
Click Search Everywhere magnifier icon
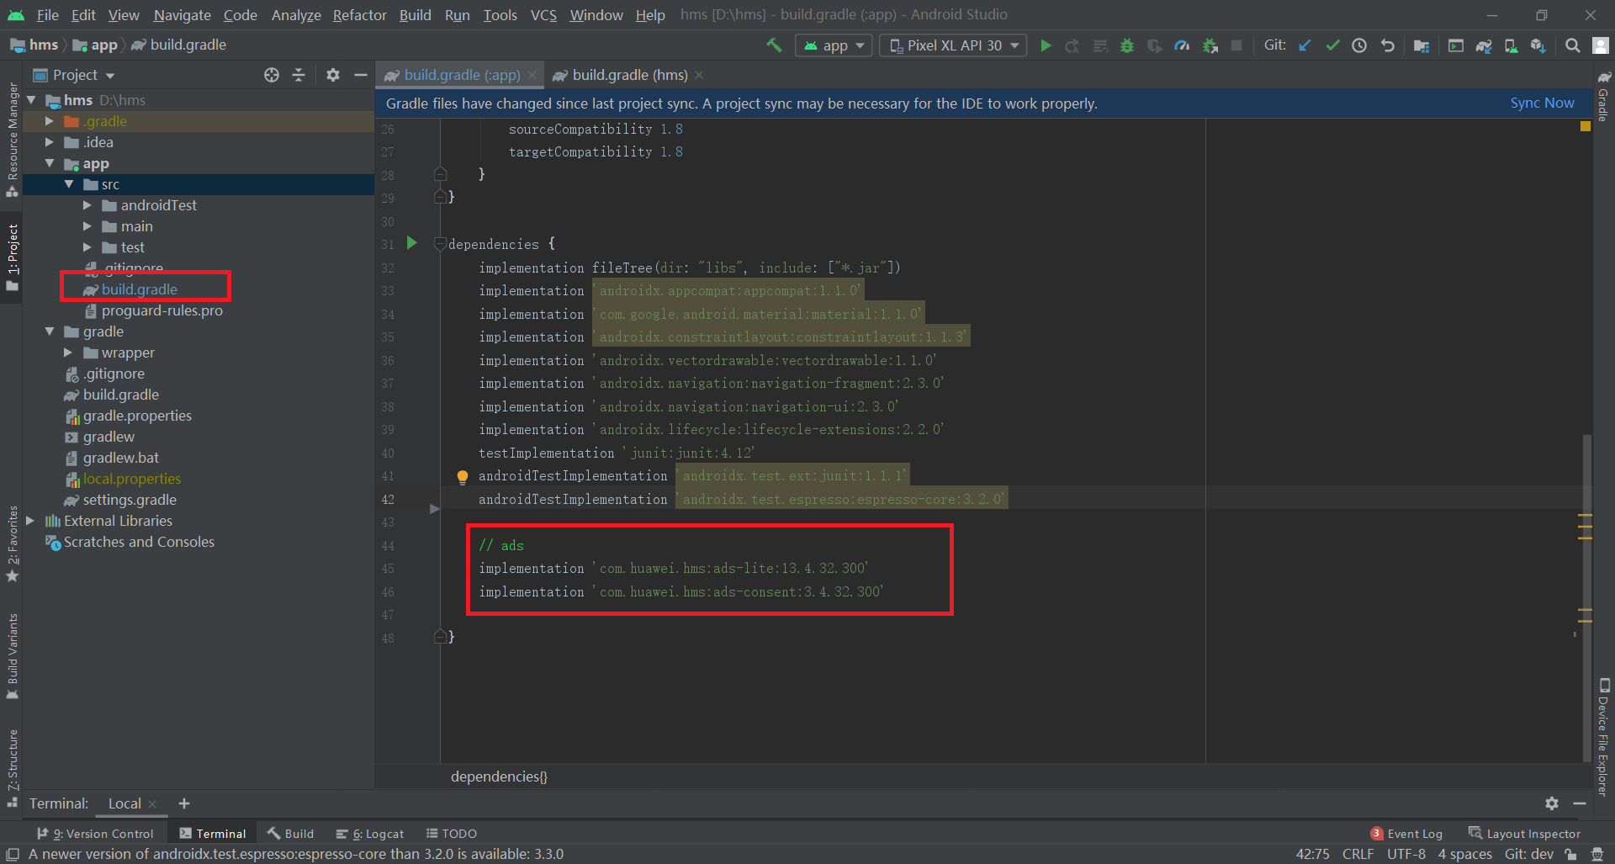[x=1572, y=45]
